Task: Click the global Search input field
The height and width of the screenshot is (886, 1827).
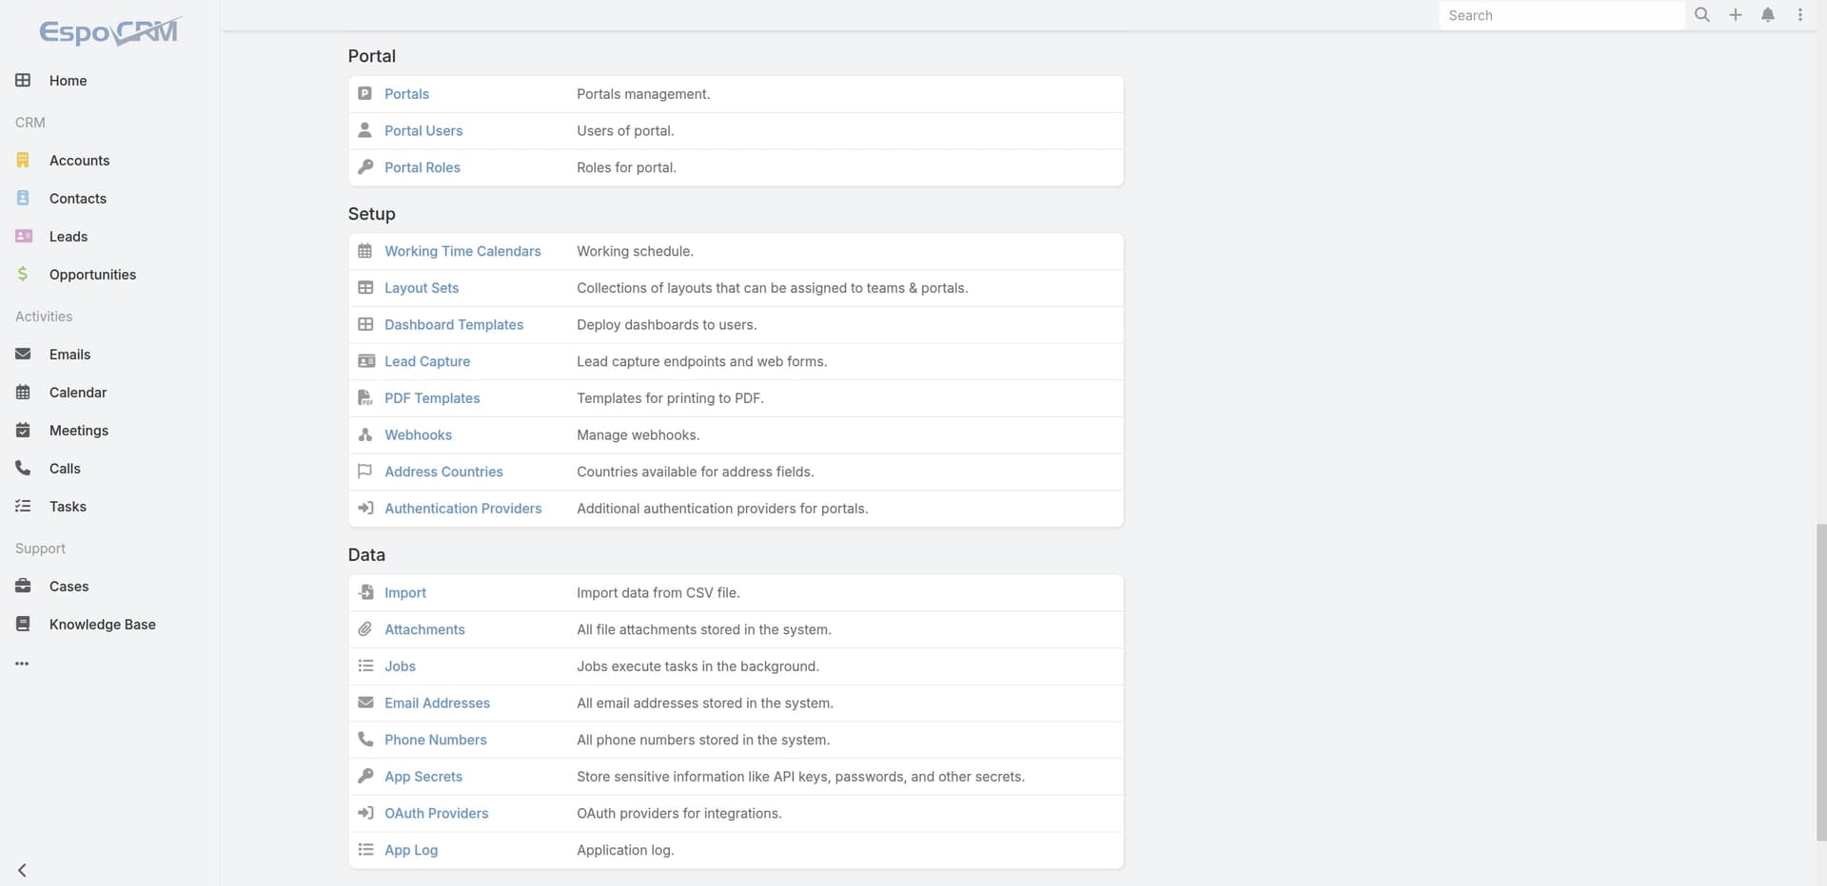Action: tap(1562, 15)
